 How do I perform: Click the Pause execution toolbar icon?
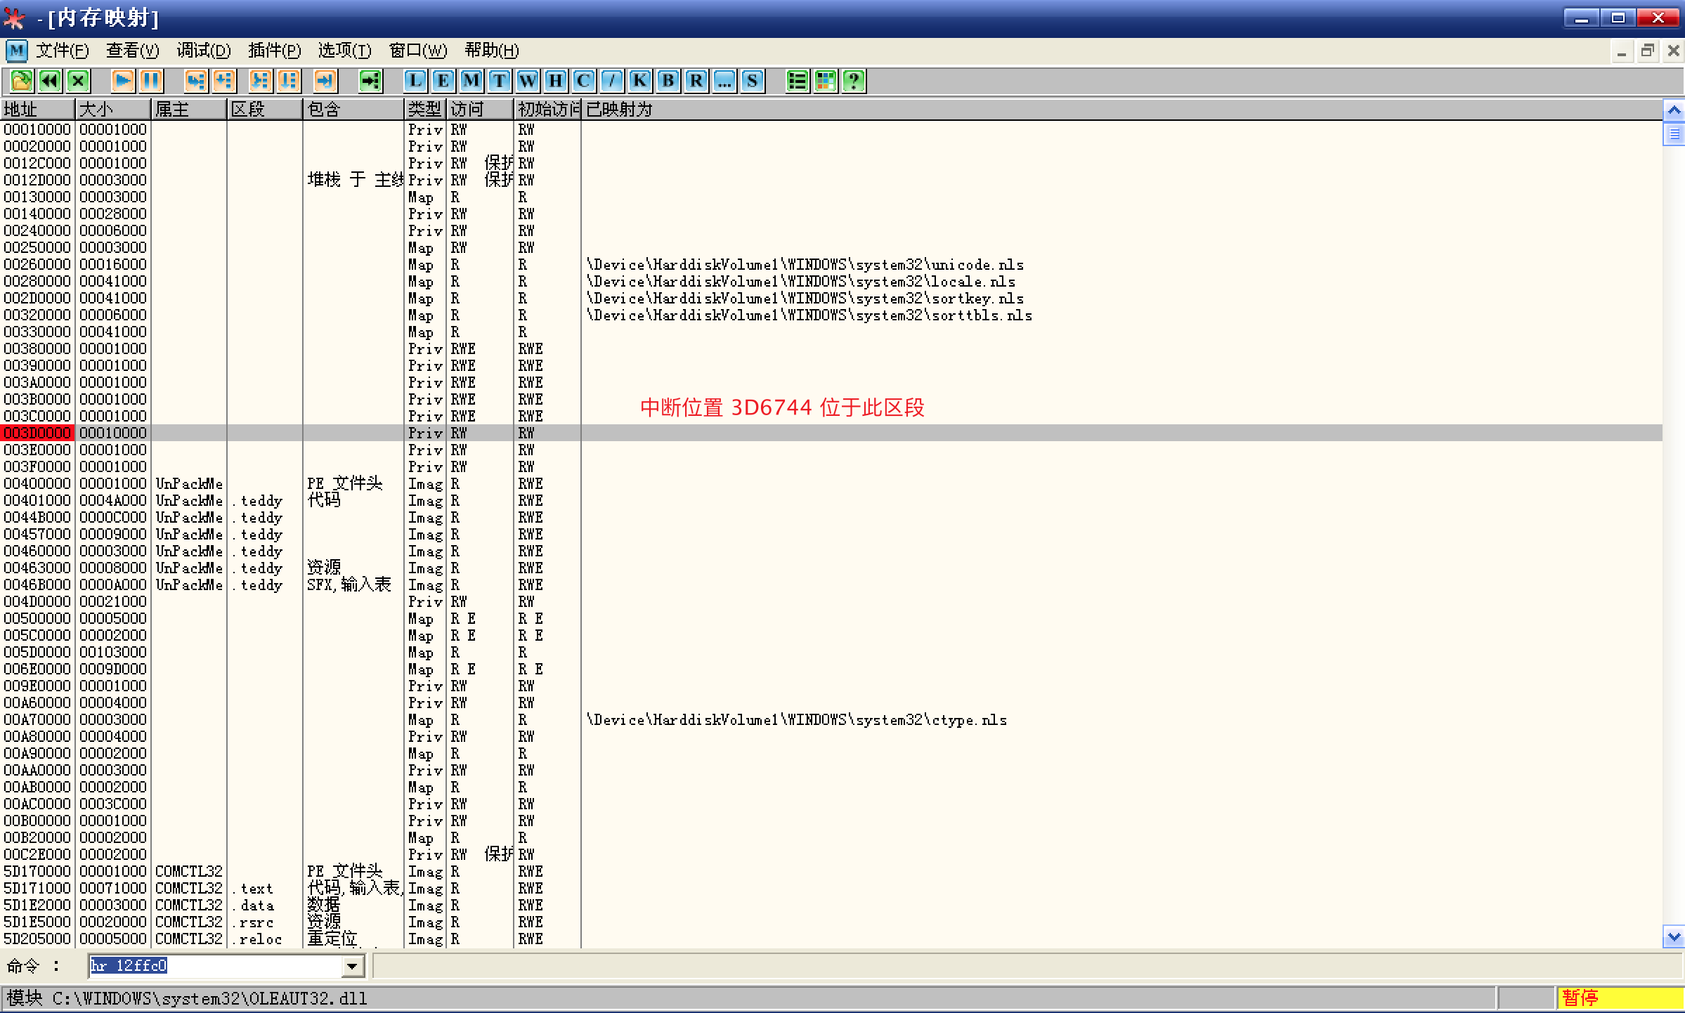151,81
